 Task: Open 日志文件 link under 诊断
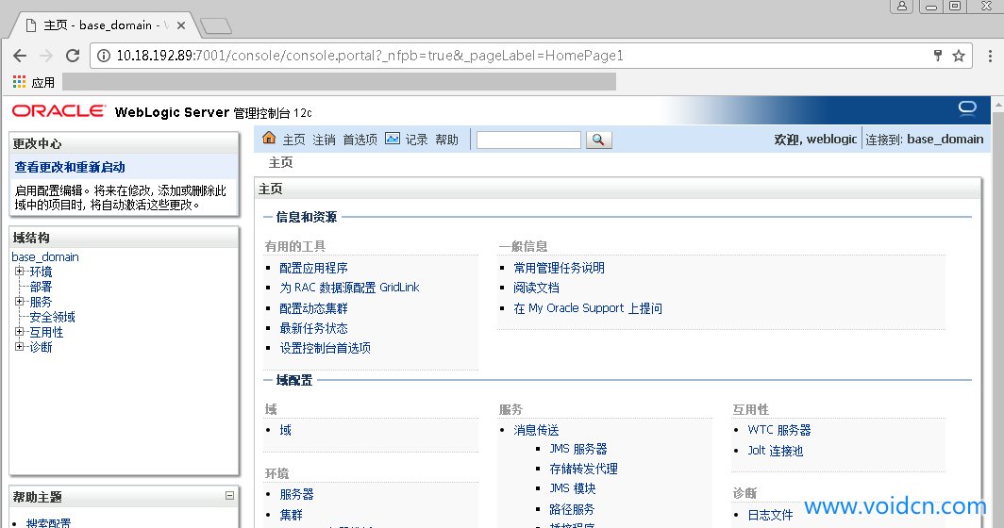(770, 515)
